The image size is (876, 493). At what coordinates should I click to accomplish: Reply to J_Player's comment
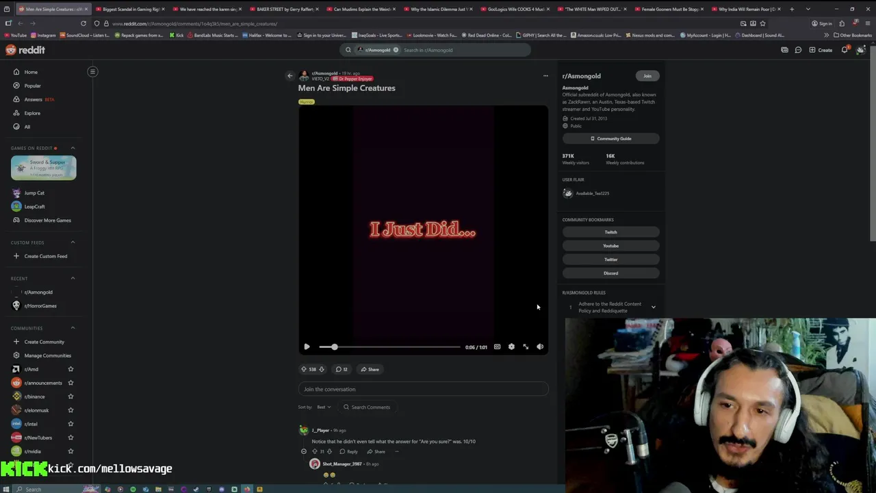[x=349, y=451]
